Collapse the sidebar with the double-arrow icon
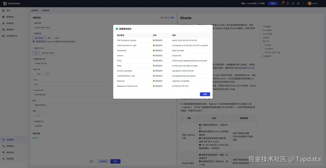326x168 pixels. click(25, 165)
